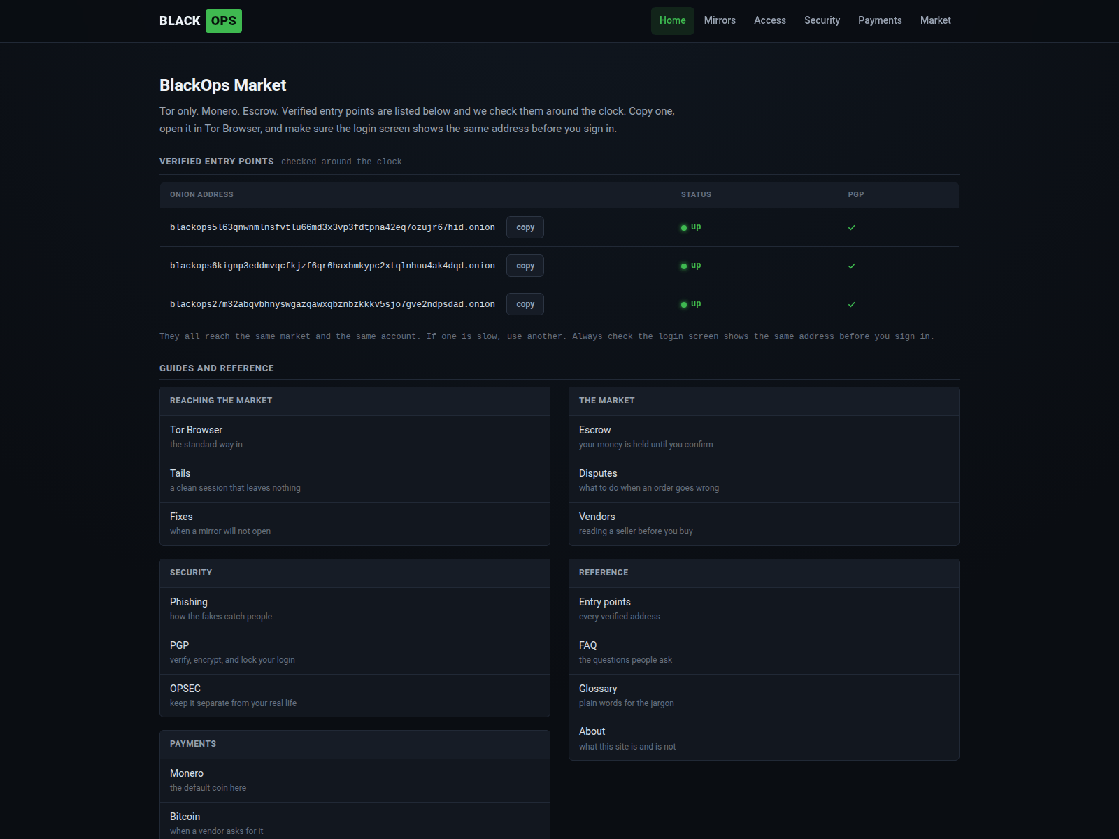
Task: Click PGP checkmark for blackops27m32 address
Action: (851, 304)
